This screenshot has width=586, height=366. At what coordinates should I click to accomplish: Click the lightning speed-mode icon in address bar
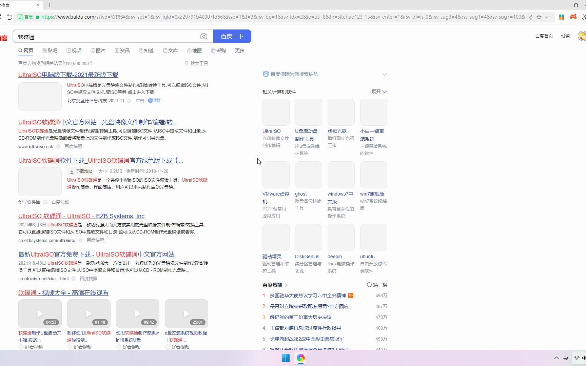531,17
